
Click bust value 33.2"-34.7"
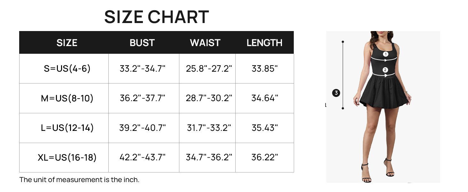click(x=143, y=68)
